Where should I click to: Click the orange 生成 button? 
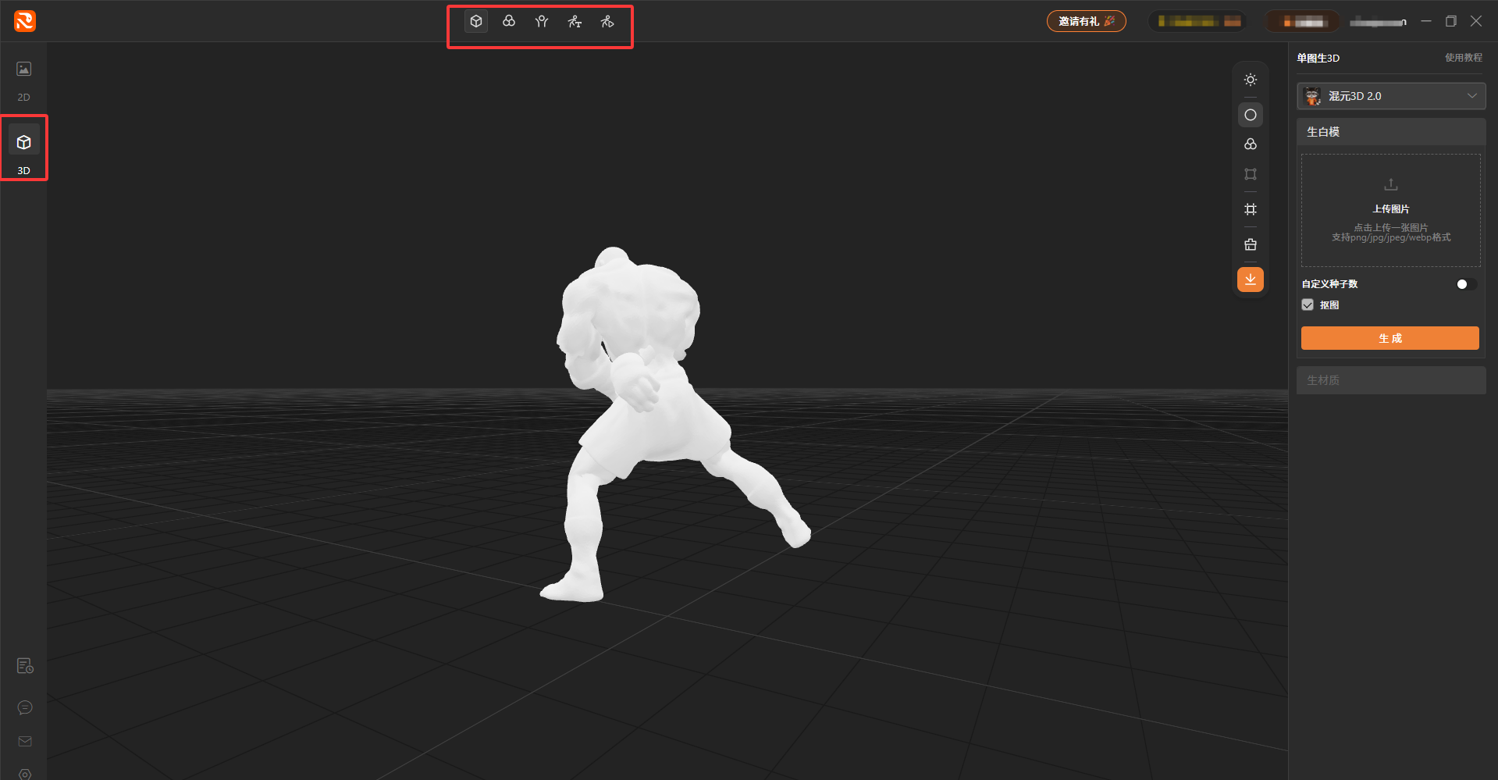pyautogui.click(x=1389, y=338)
